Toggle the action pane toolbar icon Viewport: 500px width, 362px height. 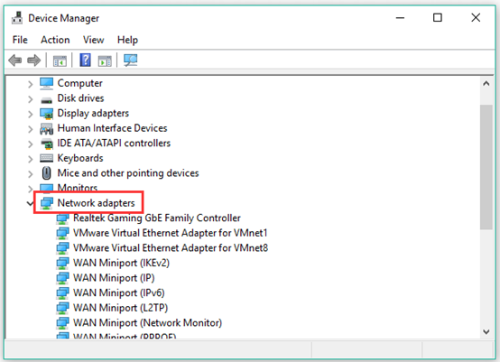(105, 60)
